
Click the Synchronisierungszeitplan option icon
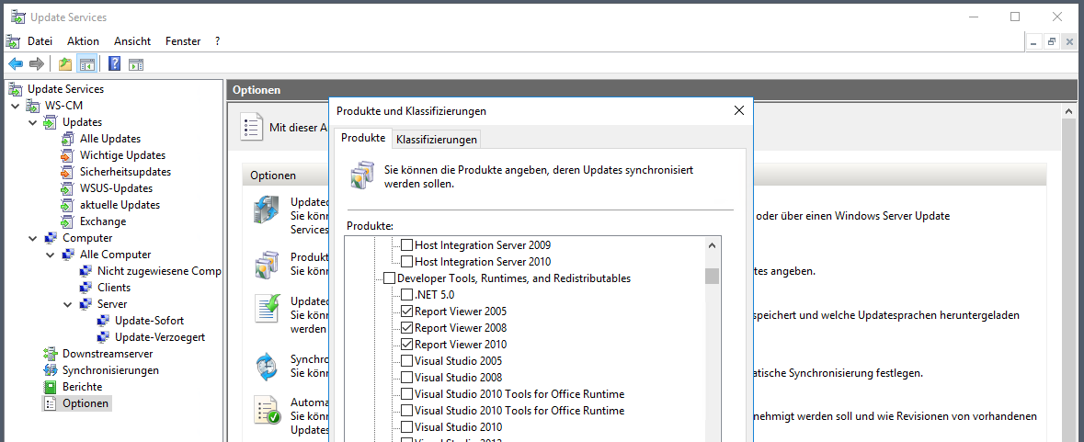[x=266, y=366]
